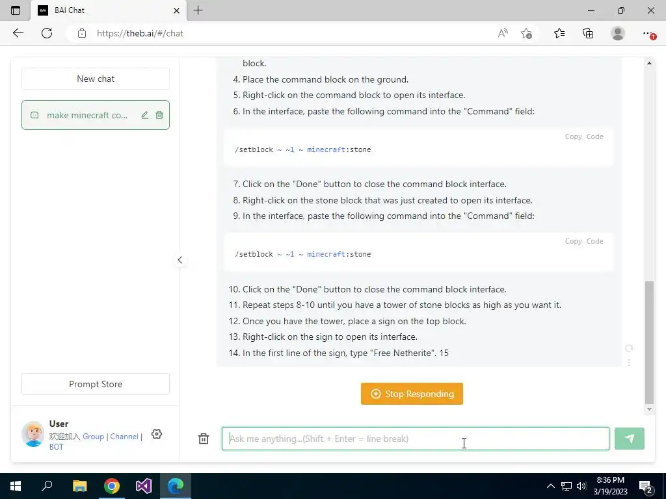Copy Code of first setblock command

(x=584, y=136)
